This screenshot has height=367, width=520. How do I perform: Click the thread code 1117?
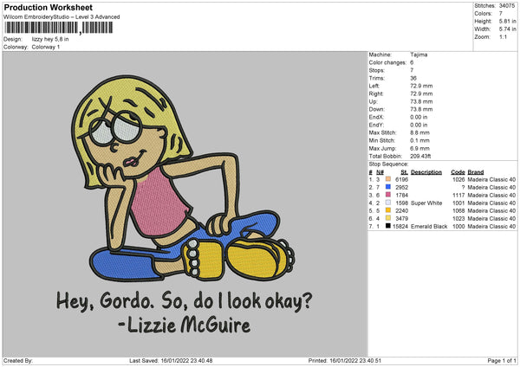pos(458,195)
